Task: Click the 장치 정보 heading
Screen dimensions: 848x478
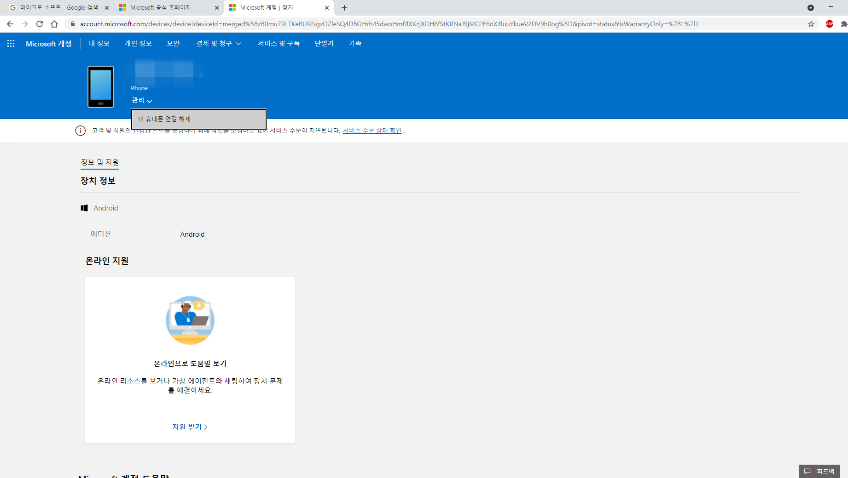Action: pos(98,181)
